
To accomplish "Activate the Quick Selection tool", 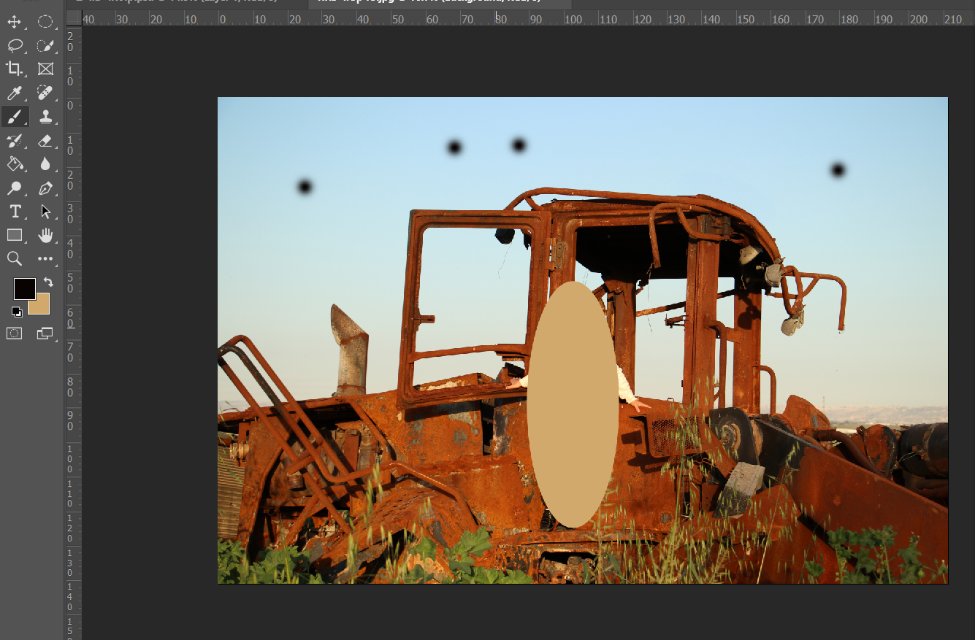I will click(45, 45).
